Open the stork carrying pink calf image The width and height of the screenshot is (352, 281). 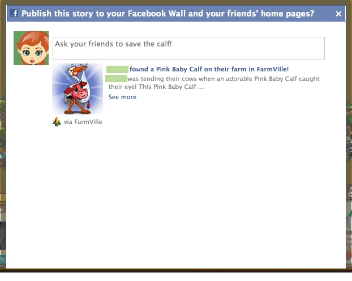(78, 89)
